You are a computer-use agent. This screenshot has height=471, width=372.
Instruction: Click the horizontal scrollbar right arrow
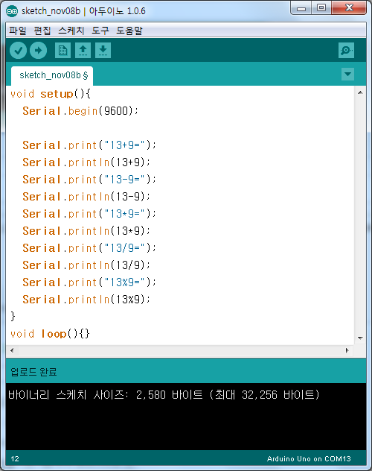pos(347,350)
